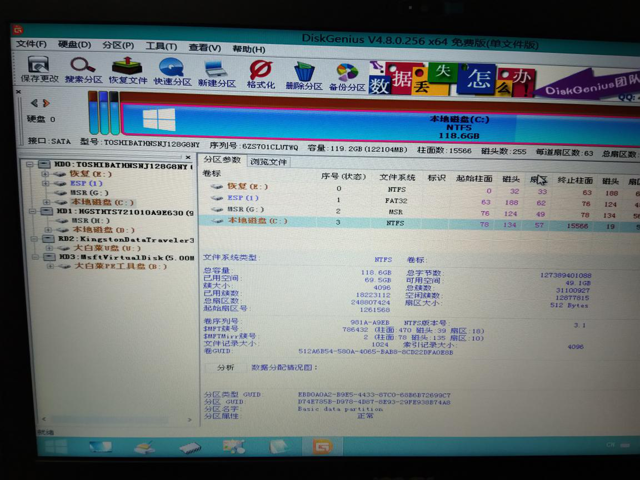This screenshot has height=480, width=640.
Task: Click the CH input language indicator
Action: (x=611, y=444)
